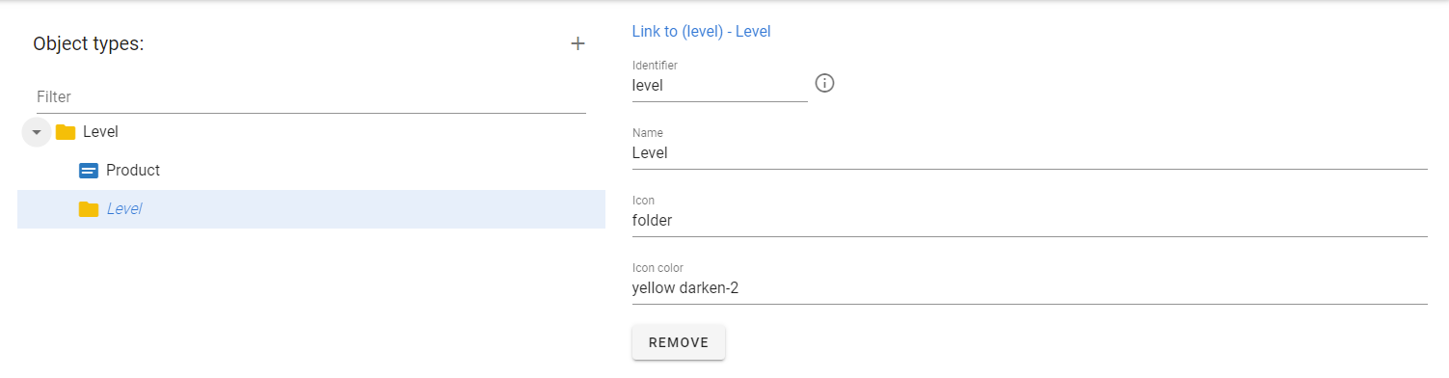Click the 'Object types:' panel heading
This screenshot has width=1449, height=378.
coord(89,43)
